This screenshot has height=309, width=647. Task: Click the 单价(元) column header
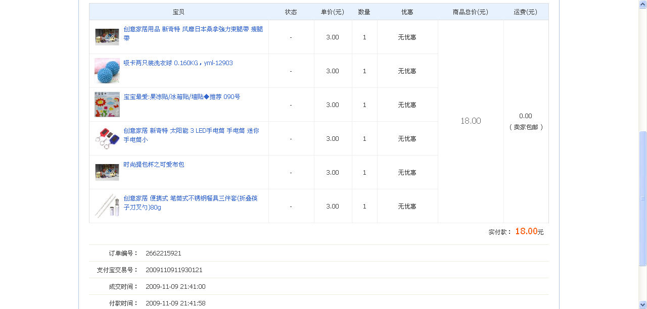click(x=333, y=12)
